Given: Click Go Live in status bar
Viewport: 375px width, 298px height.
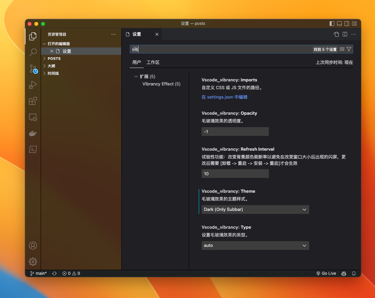Looking at the screenshot, I should click(x=326, y=273).
